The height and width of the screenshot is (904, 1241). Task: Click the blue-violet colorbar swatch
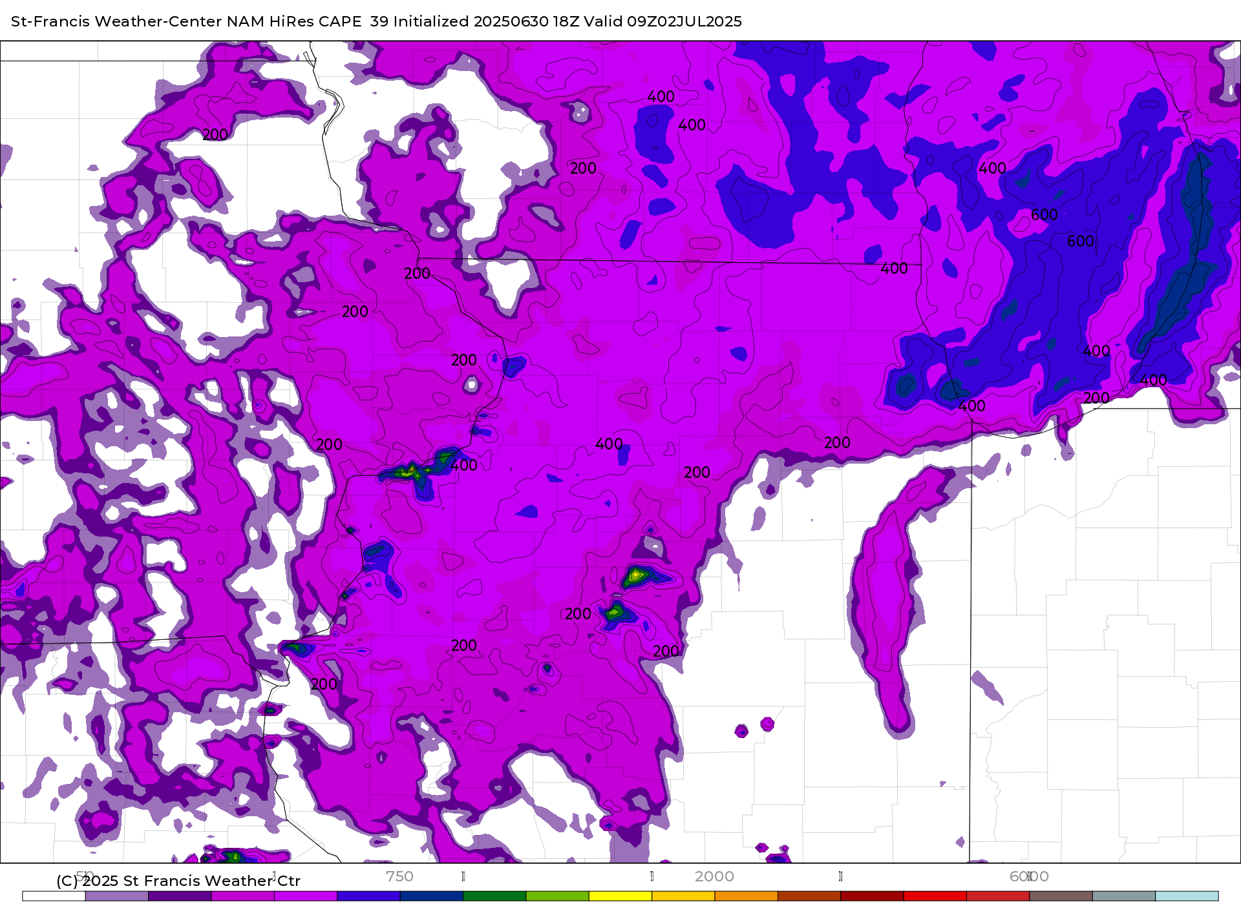tap(368, 896)
